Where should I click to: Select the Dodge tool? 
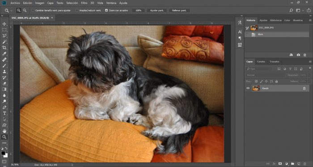coord(4,101)
